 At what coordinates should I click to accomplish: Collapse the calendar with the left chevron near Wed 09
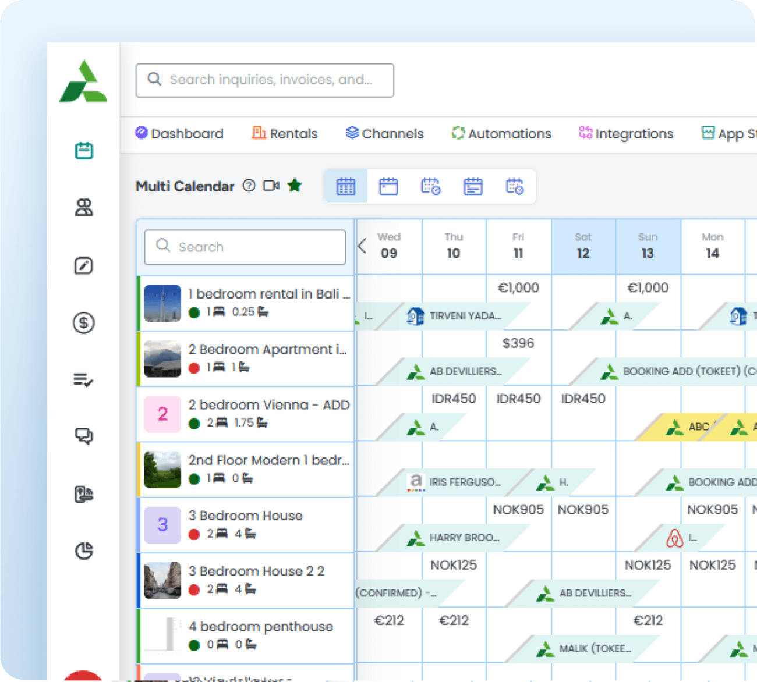[x=362, y=246]
